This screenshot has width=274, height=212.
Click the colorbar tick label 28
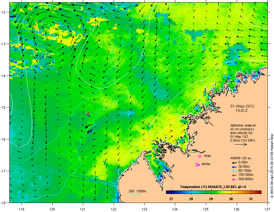click(191, 199)
